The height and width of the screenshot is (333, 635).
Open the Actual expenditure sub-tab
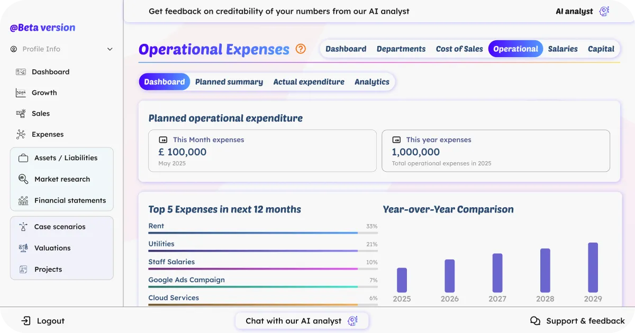[x=309, y=82]
